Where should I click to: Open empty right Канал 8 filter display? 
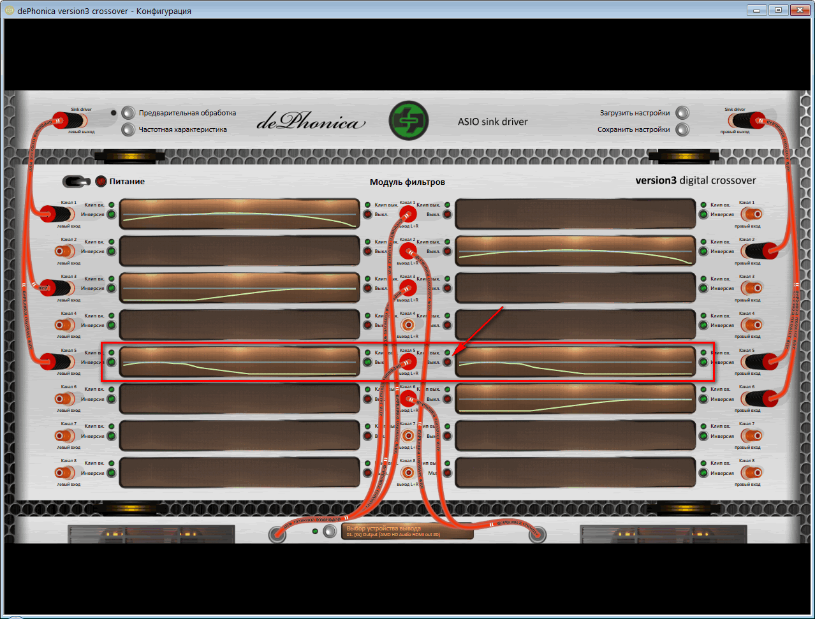point(575,473)
